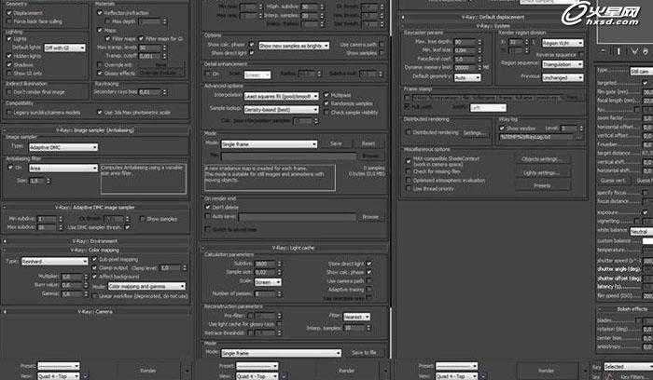Enable Check sample visibility
The height and width of the screenshot is (380, 653).
pos(326,113)
